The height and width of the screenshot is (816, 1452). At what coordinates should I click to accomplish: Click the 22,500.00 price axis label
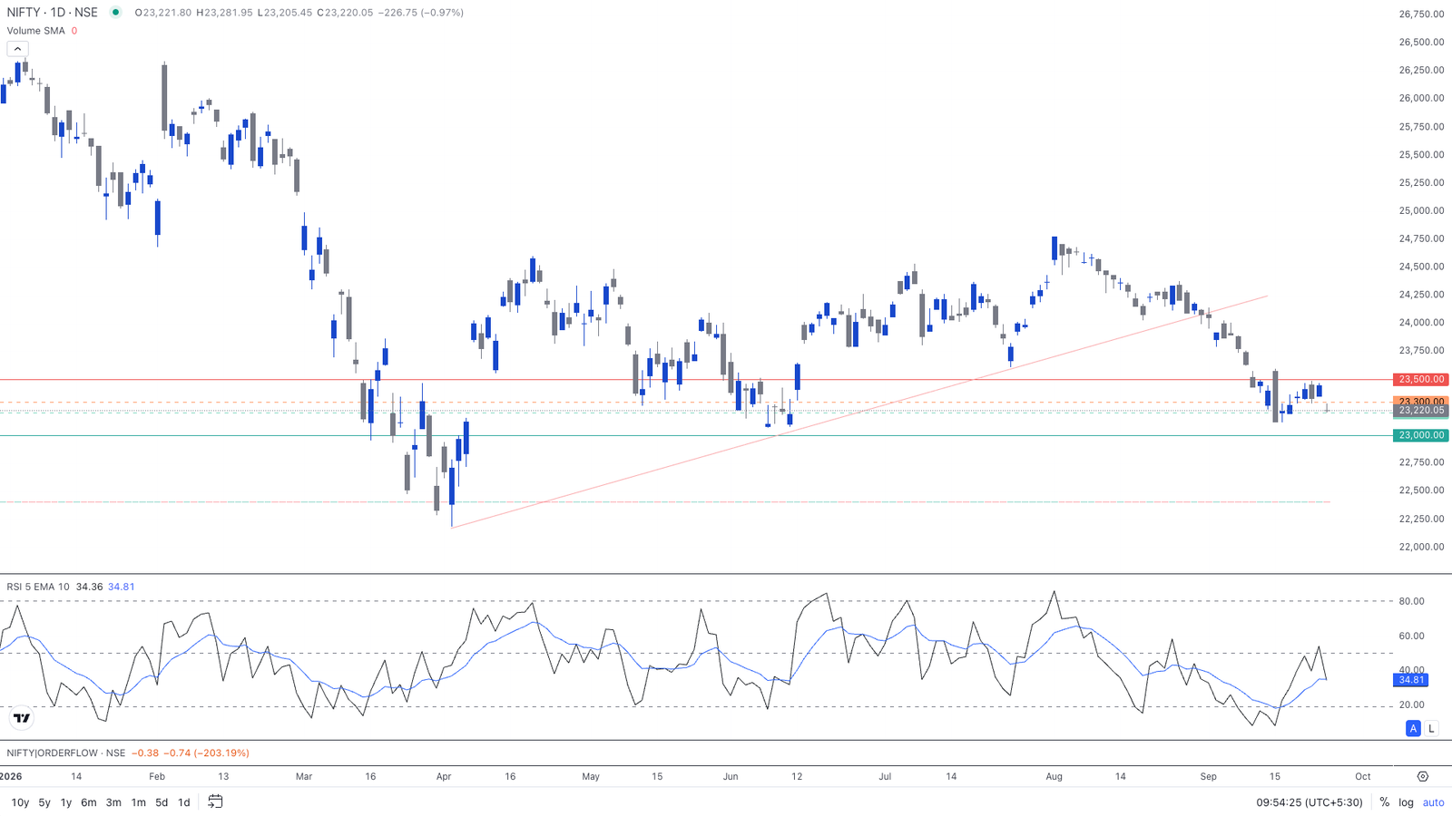(x=1421, y=491)
